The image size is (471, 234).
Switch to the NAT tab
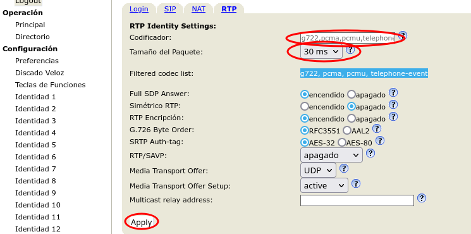(x=199, y=9)
